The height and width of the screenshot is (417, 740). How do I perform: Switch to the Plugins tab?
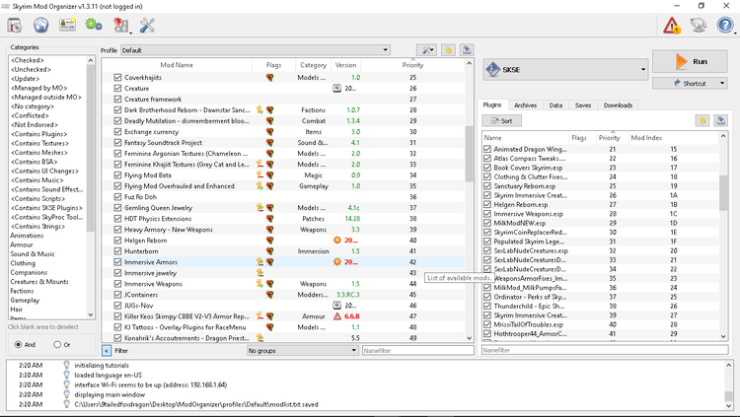click(492, 105)
